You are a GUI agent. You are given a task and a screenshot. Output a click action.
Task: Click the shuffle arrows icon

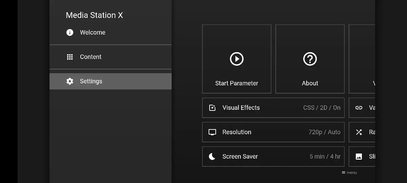(x=359, y=132)
